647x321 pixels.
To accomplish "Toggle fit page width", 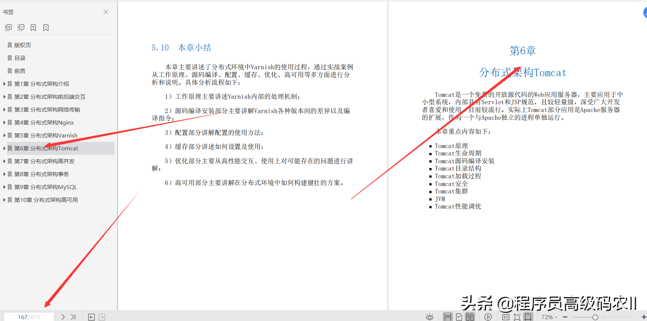I will tap(528, 317).
